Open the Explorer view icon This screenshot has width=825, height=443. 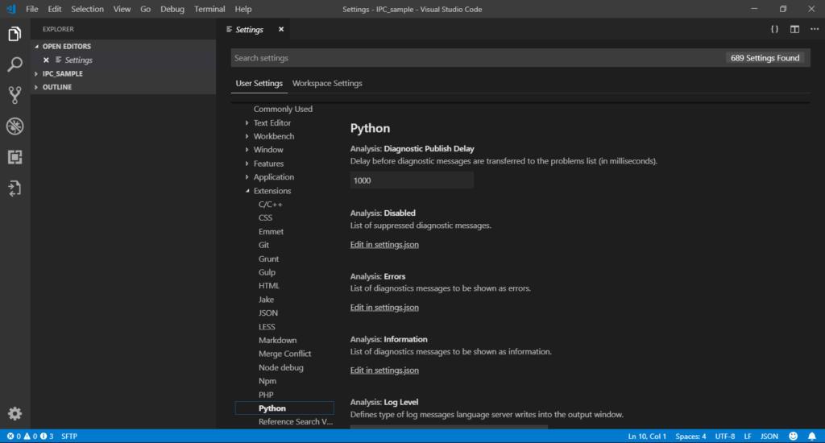(15, 34)
